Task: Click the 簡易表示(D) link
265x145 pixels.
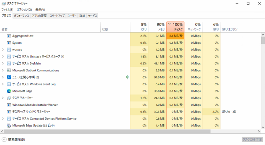Action: click(x=17, y=140)
